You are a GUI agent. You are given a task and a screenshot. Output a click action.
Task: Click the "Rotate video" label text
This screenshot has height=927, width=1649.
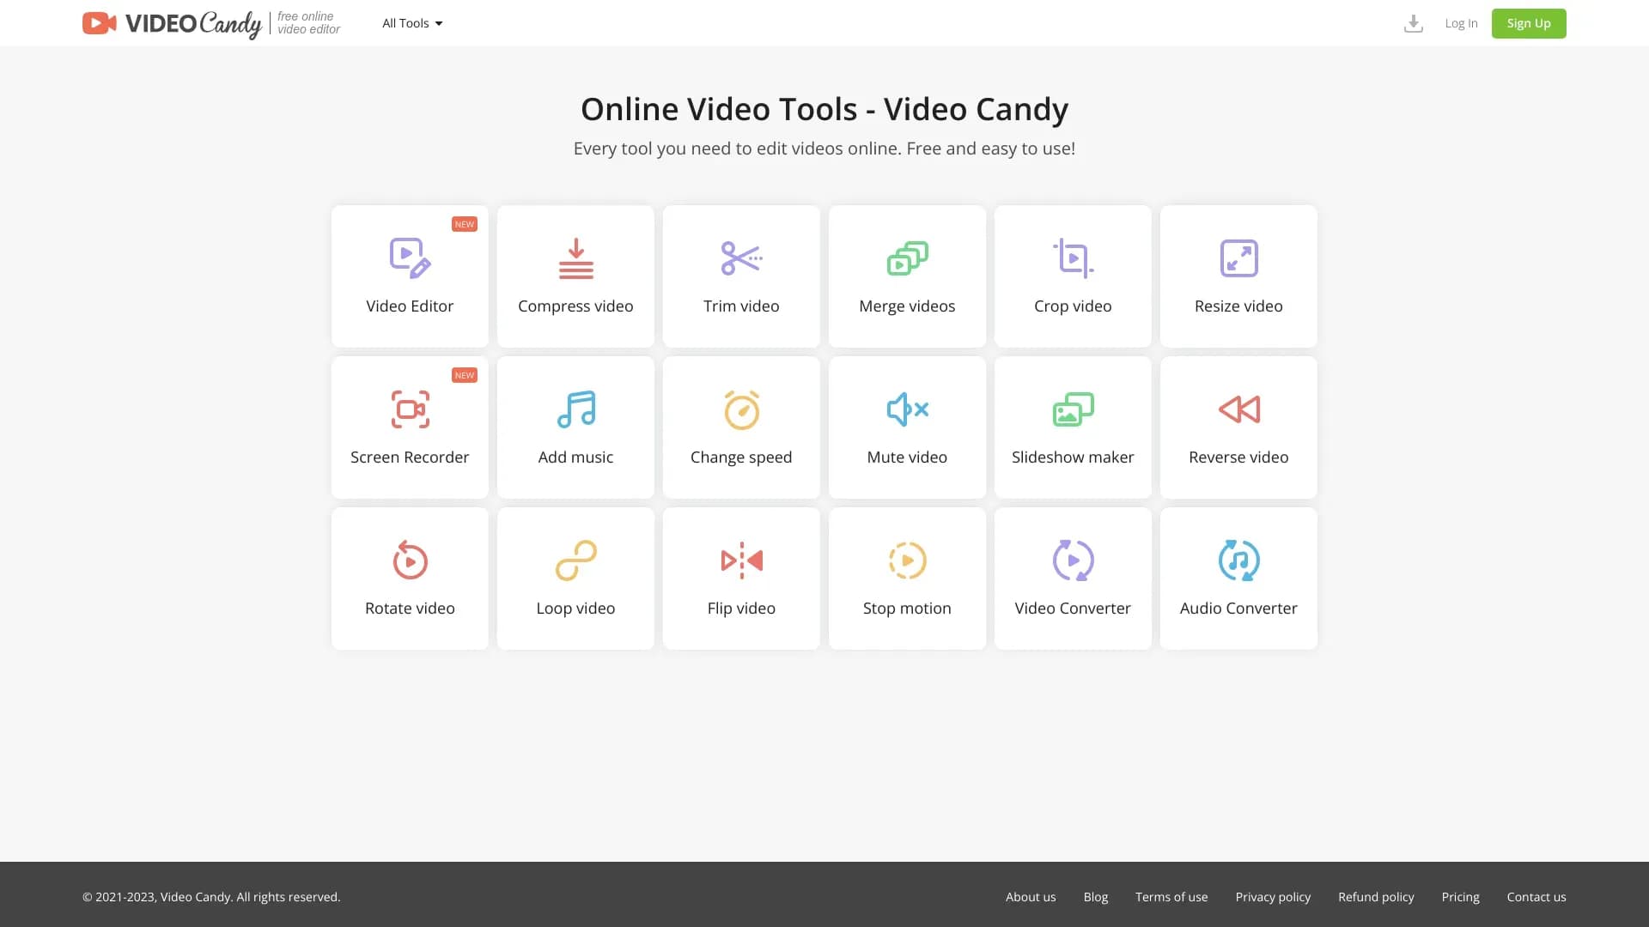pos(410,609)
